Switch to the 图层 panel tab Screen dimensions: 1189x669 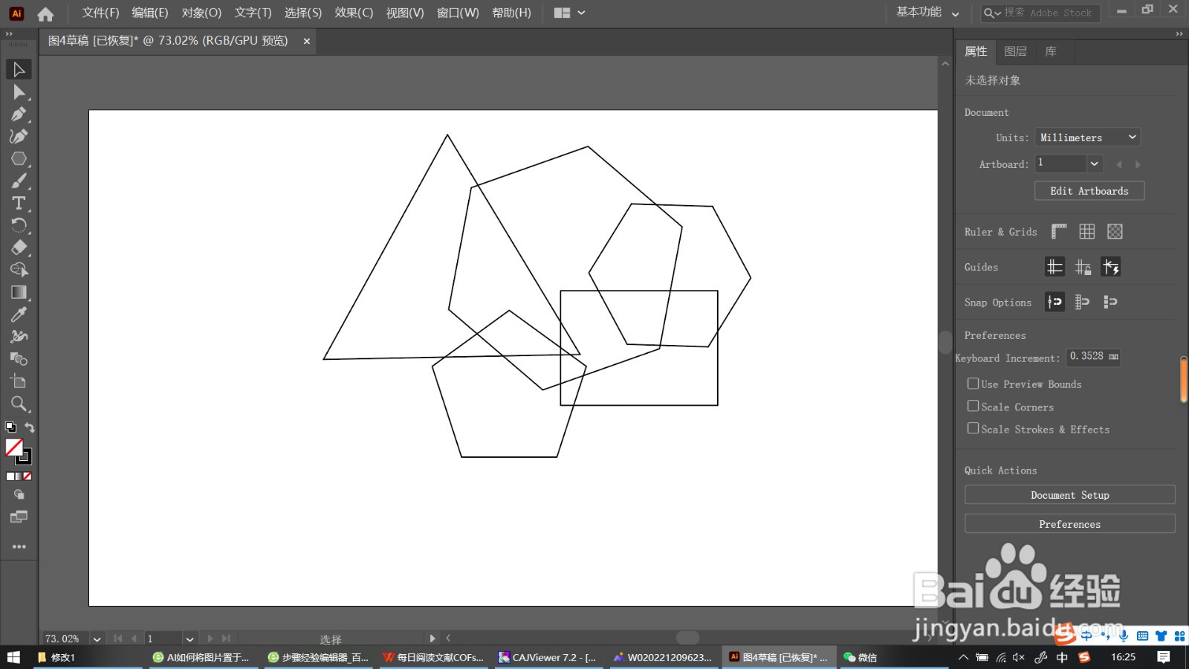(x=1015, y=51)
